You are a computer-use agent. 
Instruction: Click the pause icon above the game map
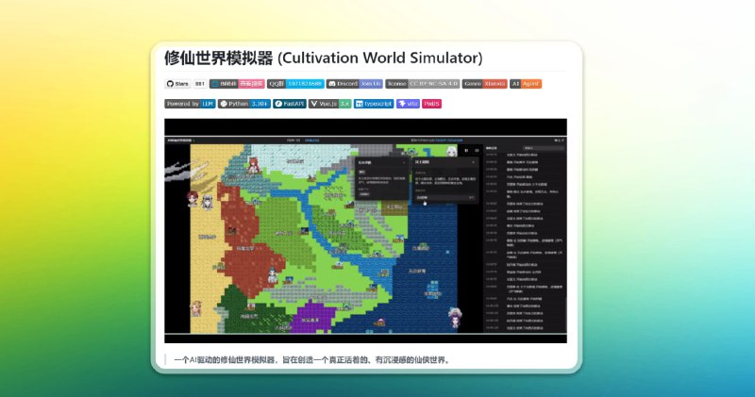click(x=466, y=150)
